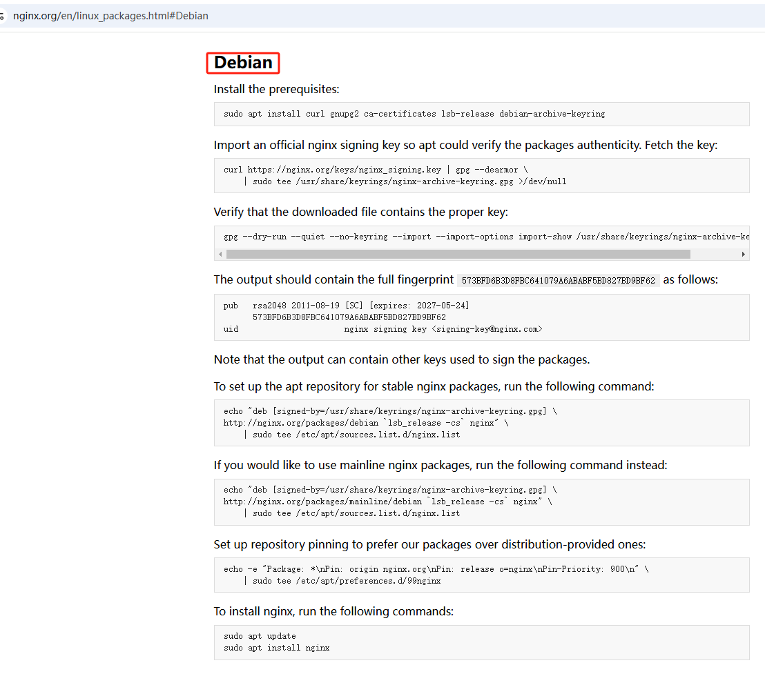Click the fingerprint line in the pub output block
765x674 pixels.
pyautogui.click(x=349, y=317)
